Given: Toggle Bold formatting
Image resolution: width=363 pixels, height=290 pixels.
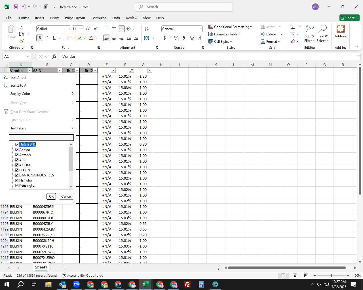Looking at the screenshot, I should pyautogui.click(x=40, y=38).
